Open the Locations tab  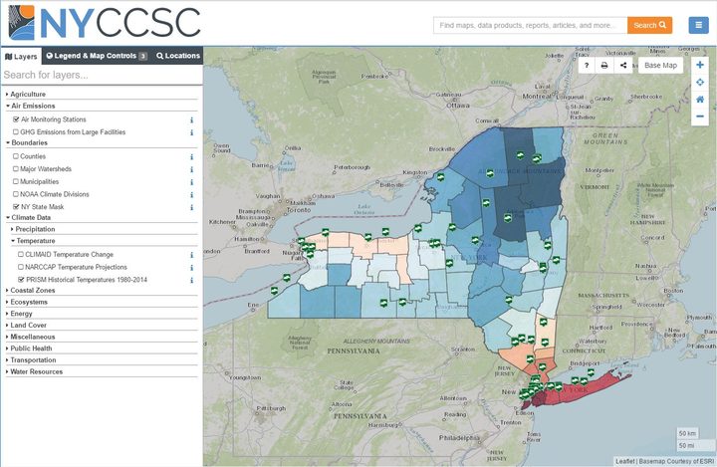pos(178,56)
